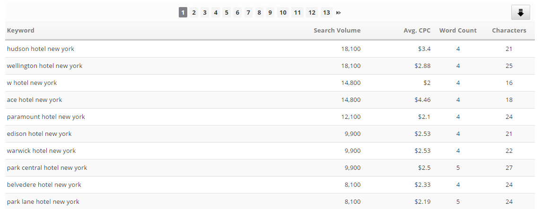The height and width of the screenshot is (209, 542).
Task: Click the 'w hotel new york' keyword
Action: pyautogui.click(x=32, y=83)
